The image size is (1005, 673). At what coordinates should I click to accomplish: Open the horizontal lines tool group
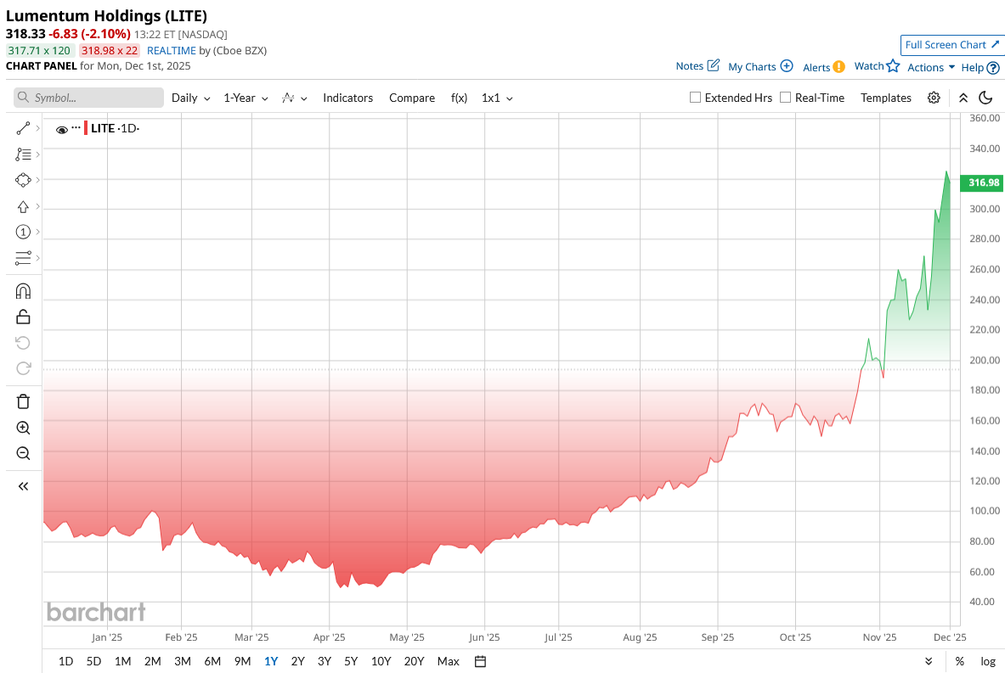pos(23,258)
